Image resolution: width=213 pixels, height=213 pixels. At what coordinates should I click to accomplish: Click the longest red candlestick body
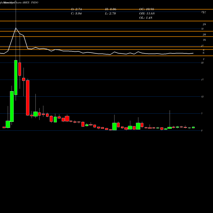coord(28,98)
